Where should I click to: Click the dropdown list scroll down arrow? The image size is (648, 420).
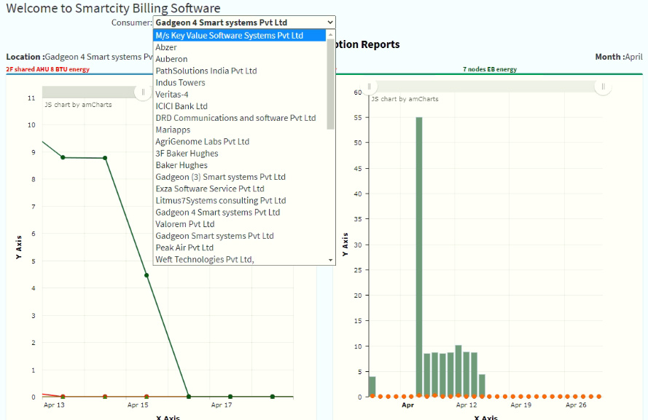(331, 260)
